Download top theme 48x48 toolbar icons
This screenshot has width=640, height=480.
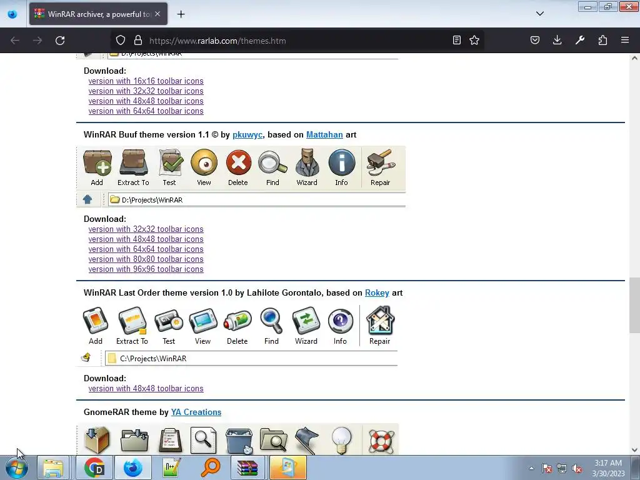tap(146, 101)
